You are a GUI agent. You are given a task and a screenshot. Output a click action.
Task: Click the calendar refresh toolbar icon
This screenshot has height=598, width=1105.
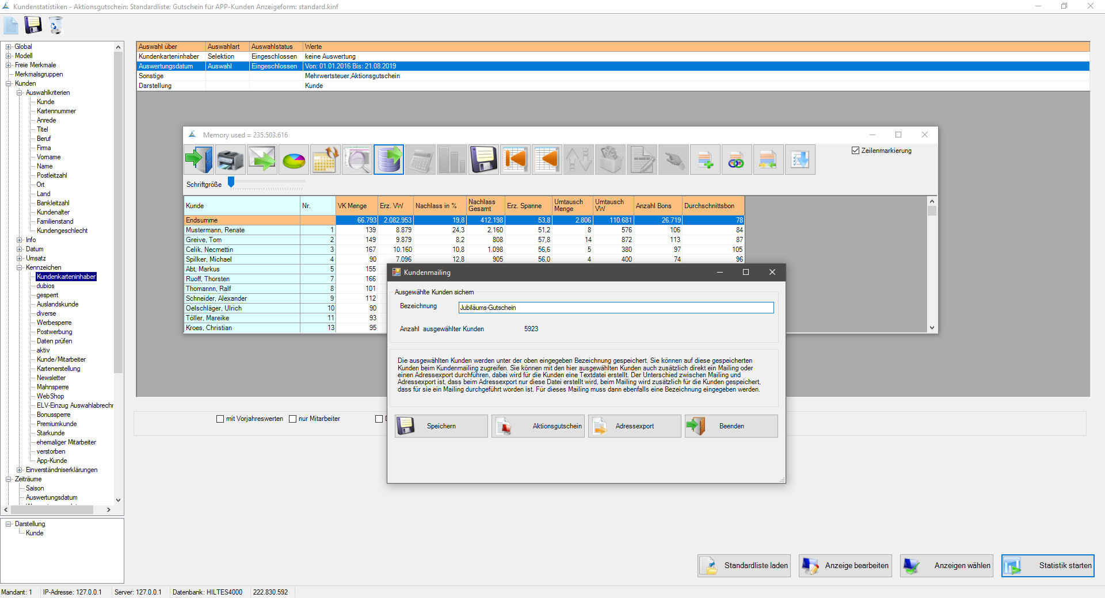[x=325, y=160]
